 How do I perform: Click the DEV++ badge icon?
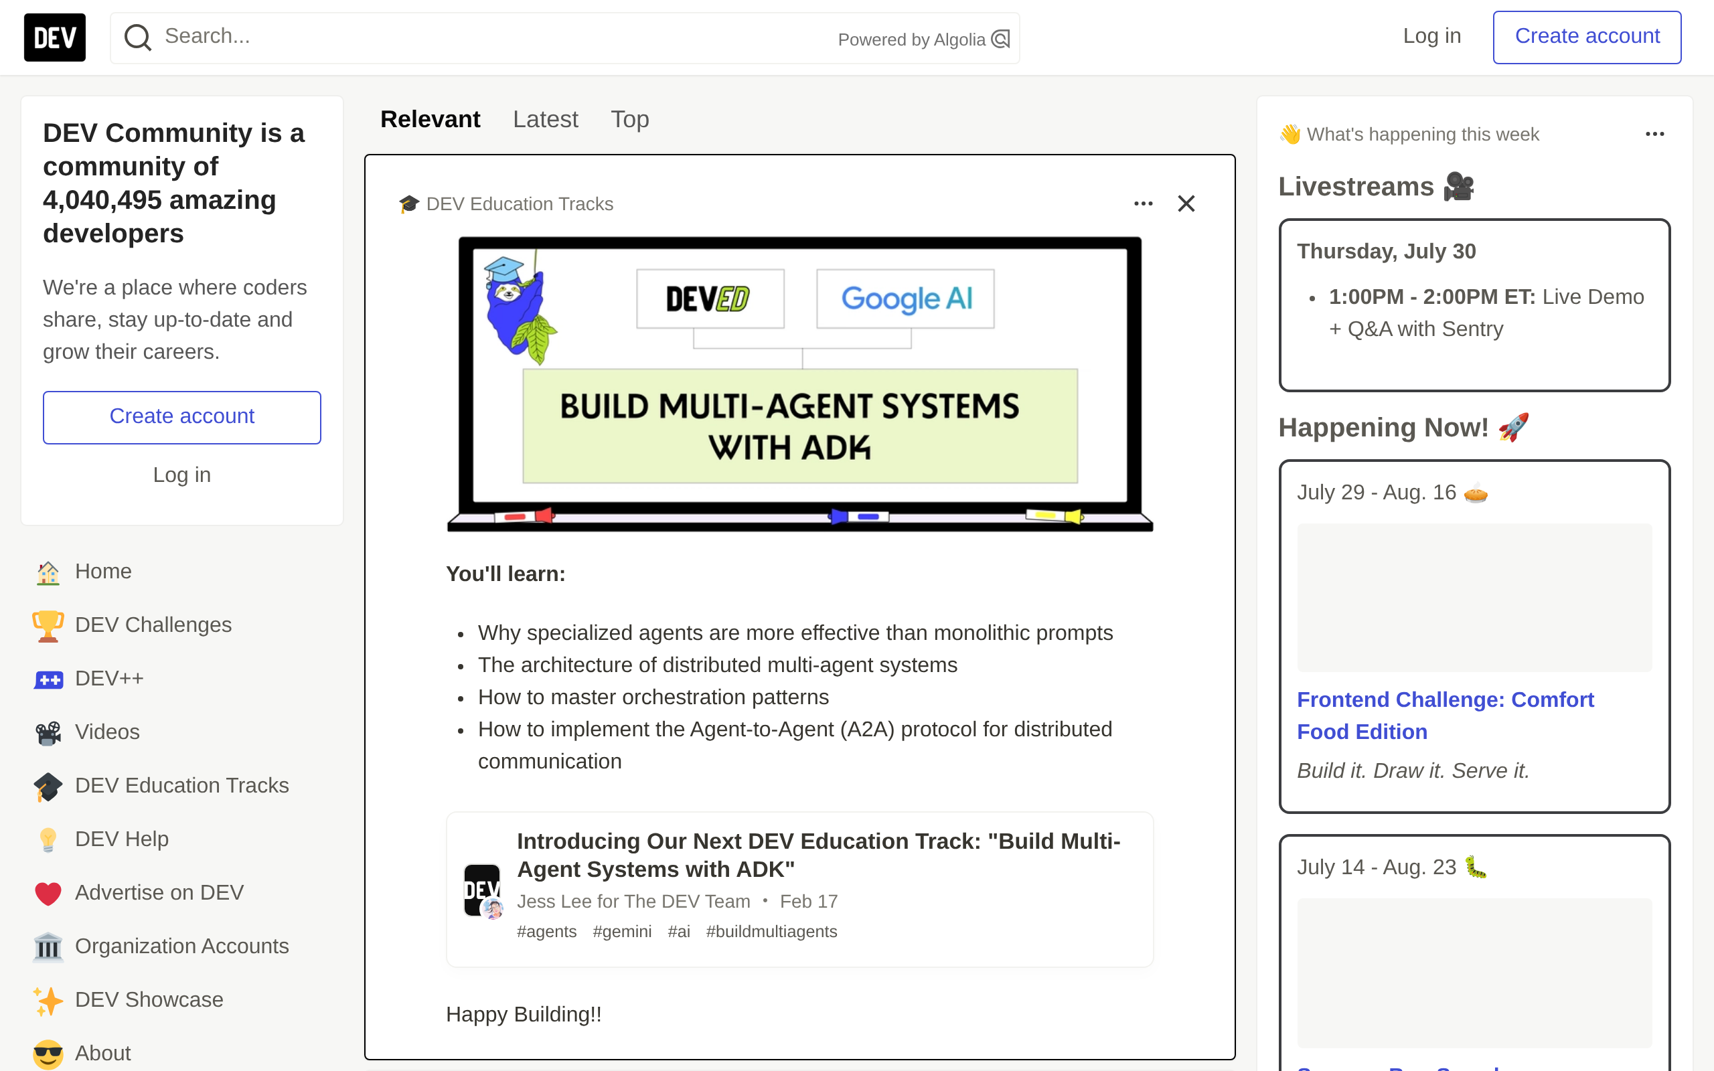(x=48, y=679)
